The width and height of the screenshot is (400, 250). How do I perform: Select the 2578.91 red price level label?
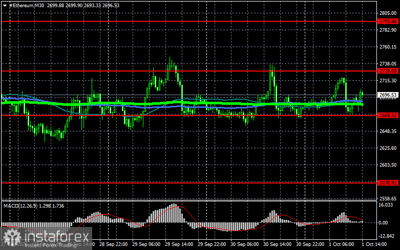pos(388,183)
